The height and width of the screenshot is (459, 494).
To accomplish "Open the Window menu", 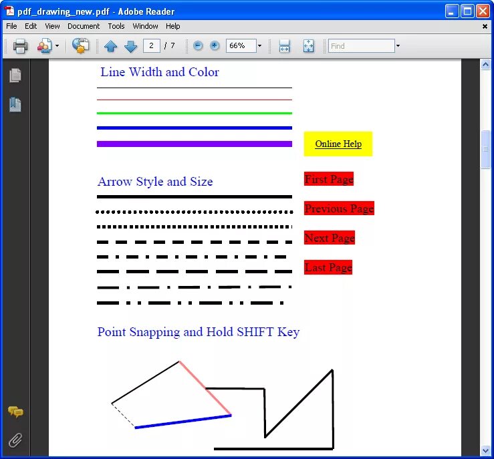I will [x=145, y=26].
